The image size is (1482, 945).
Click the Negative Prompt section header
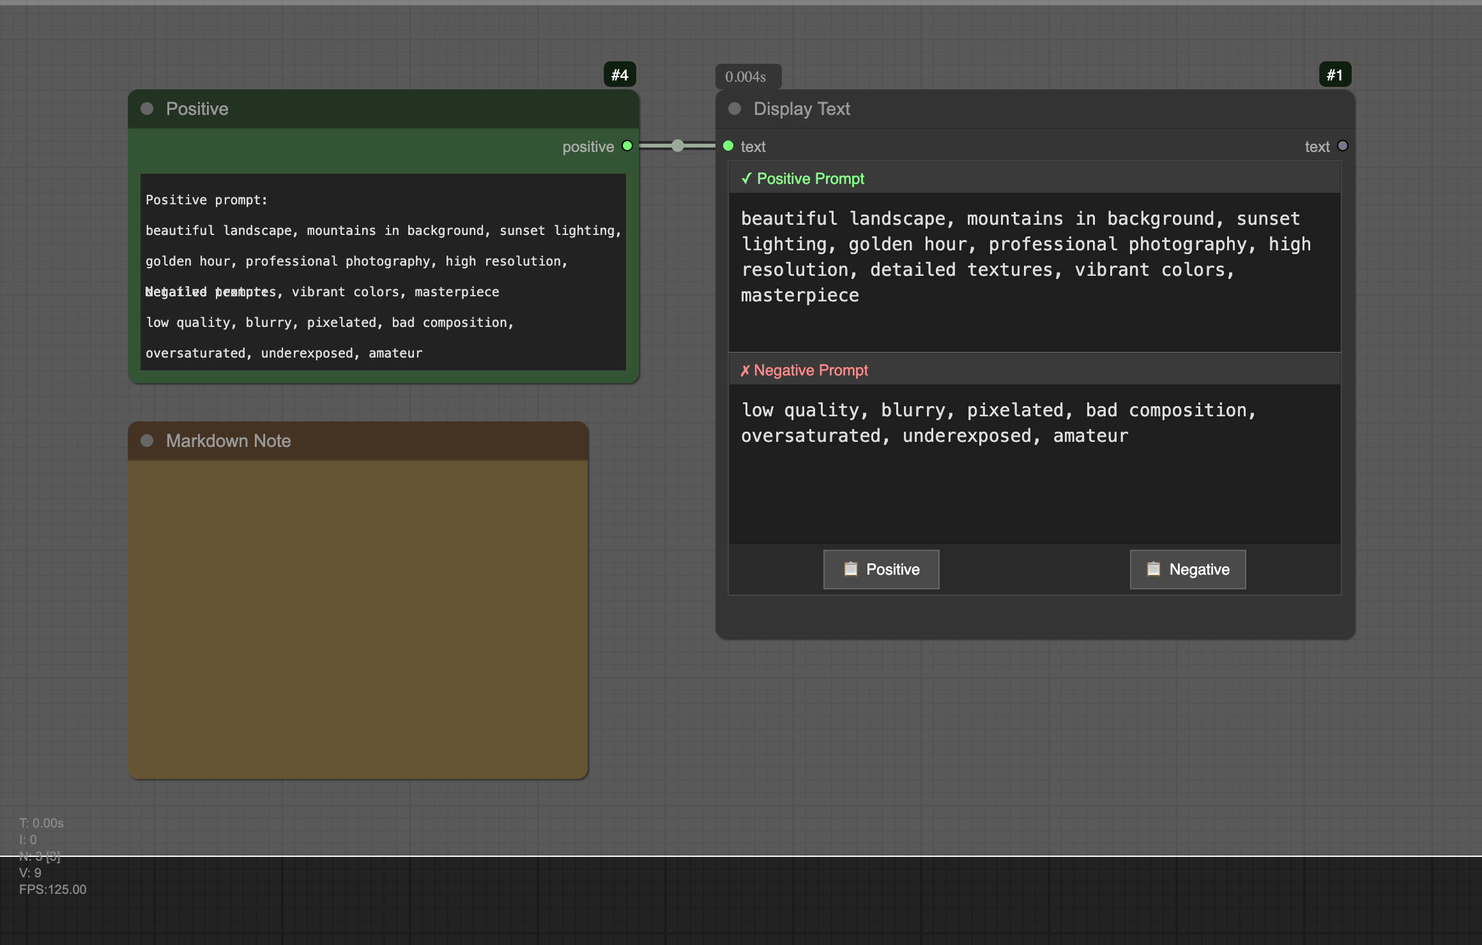(x=1035, y=370)
